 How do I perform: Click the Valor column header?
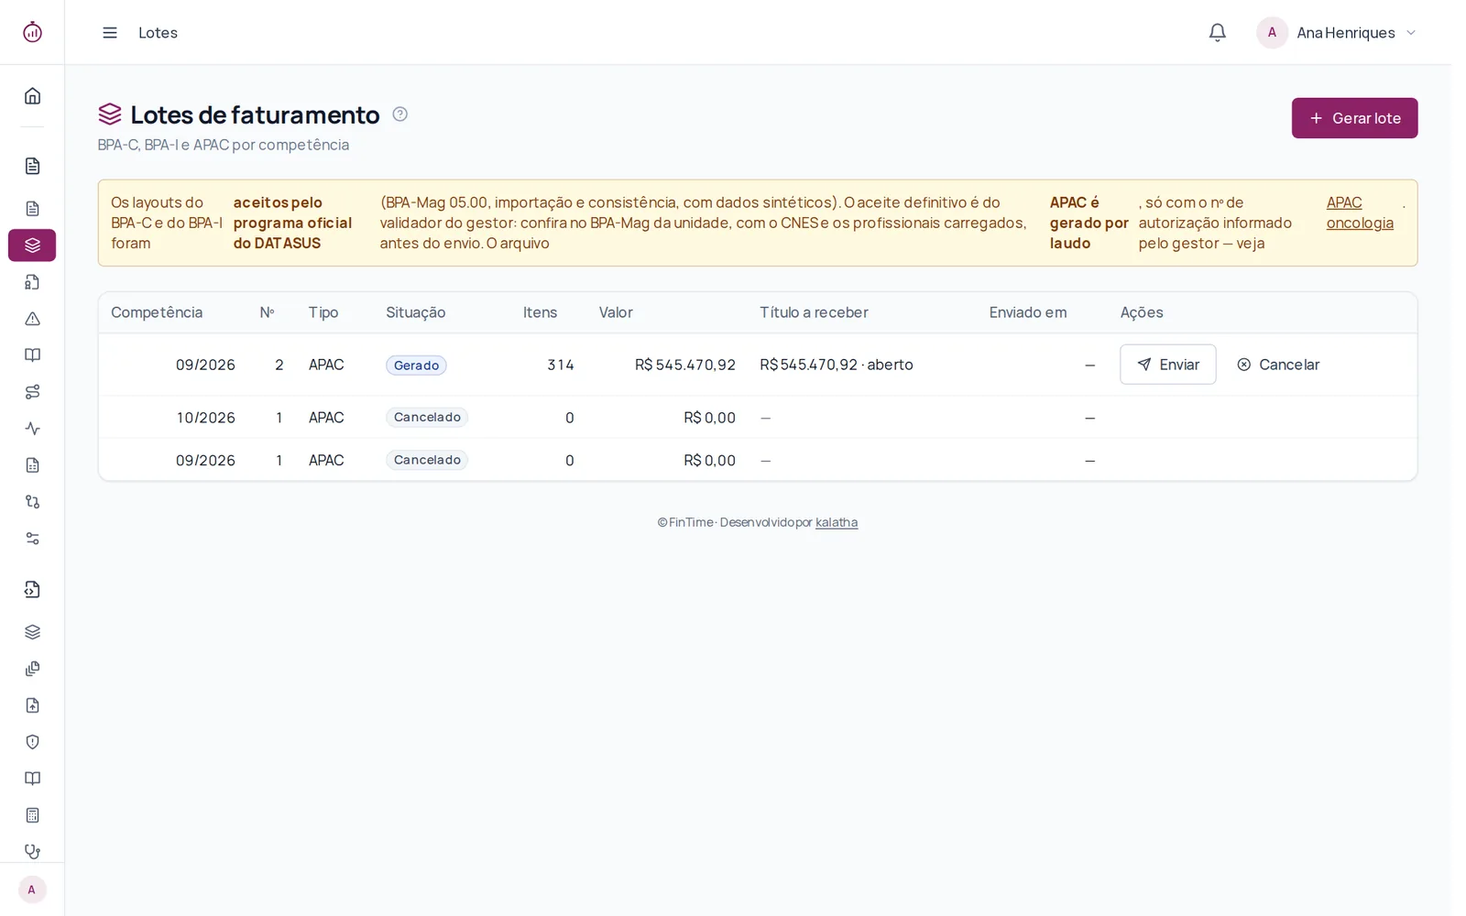tap(616, 312)
